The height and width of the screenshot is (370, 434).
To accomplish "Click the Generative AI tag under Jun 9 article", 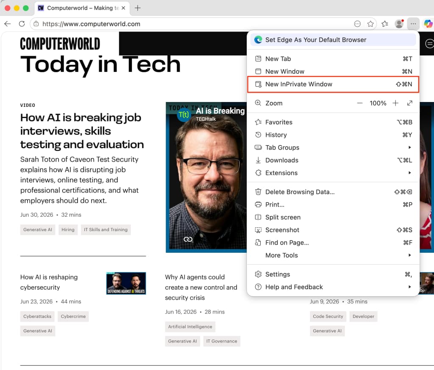I will pyautogui.click(x=327, y=331).
